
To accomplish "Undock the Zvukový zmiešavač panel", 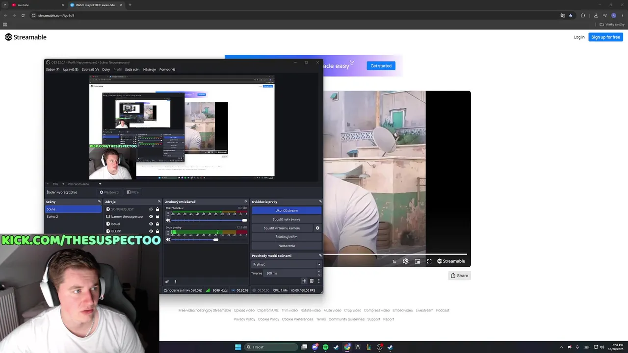I will pyautogui.click(x=246, y=202).
